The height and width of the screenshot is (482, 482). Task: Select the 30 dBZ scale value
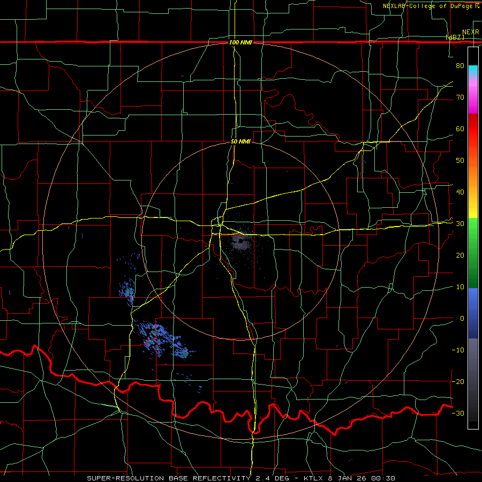[x=460, y=224]
